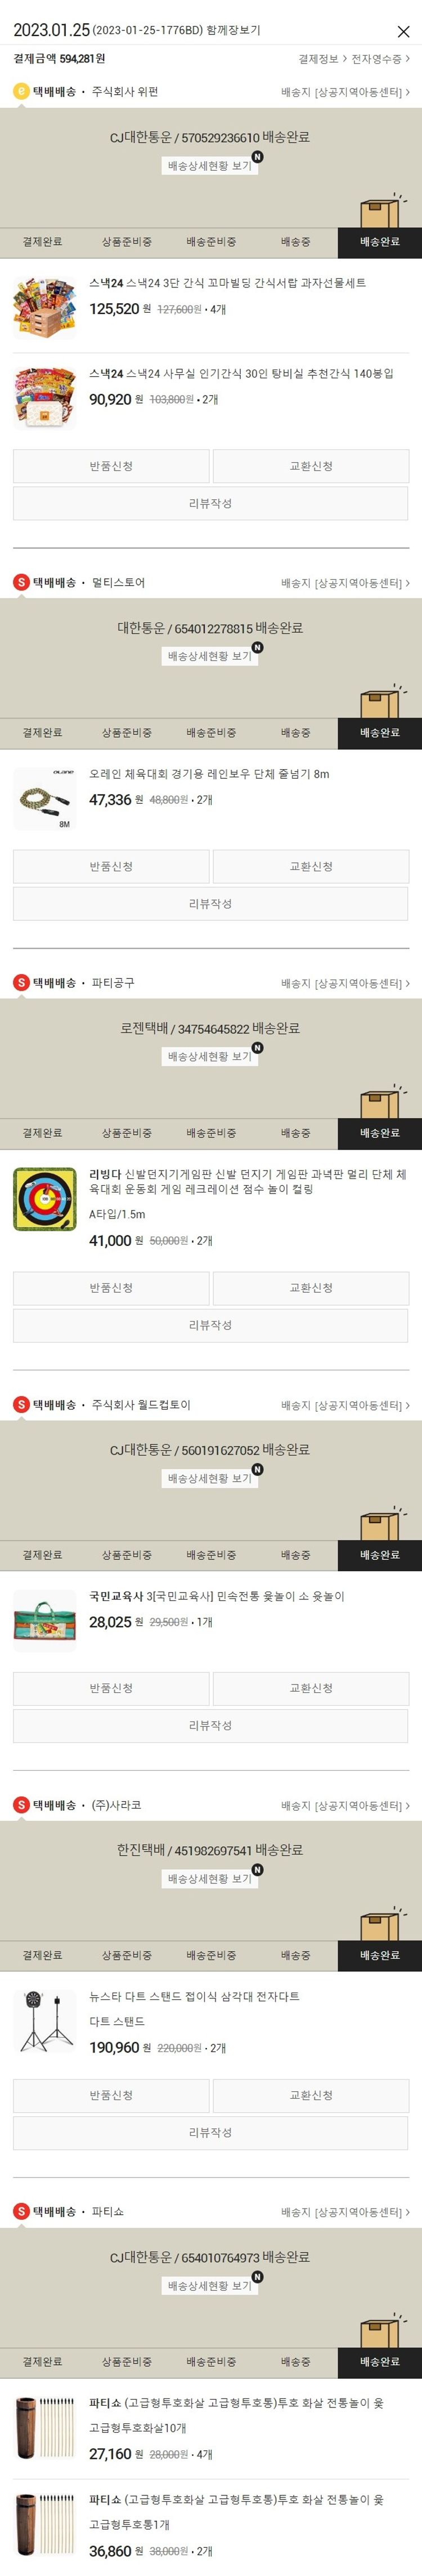Click the red S badge beside 멀티스토어
Image resolution: width=422 pixels, height=2576 pixels.
coord(21,582)
